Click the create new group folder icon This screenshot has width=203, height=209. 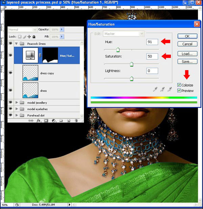pos(61,120)
